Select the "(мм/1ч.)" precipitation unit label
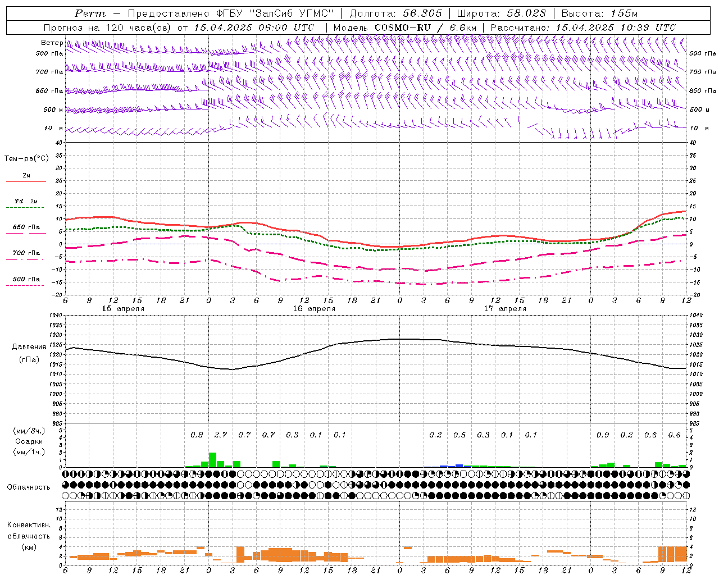This screenshot has width=719, height=575. [29, 452]
